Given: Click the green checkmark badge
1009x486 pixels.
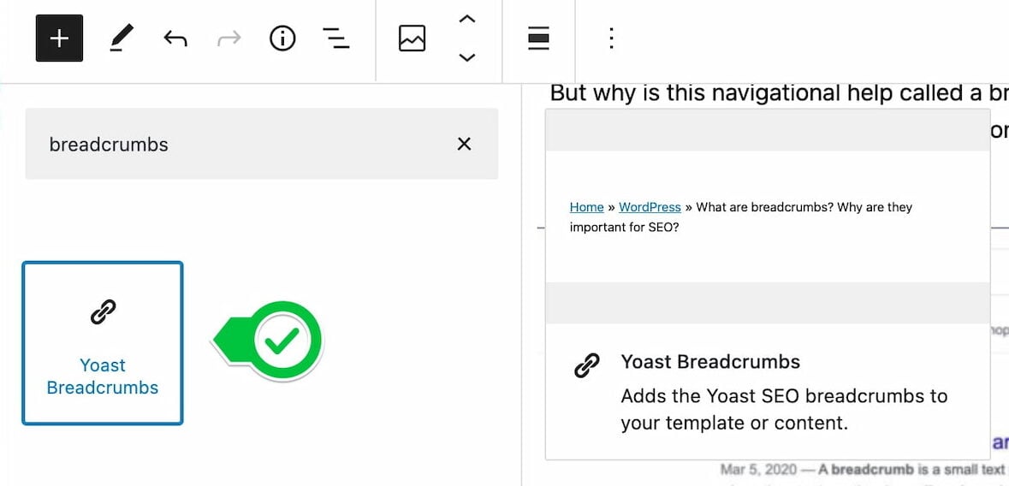Looking at the screenshot, I should pos(282,341).
